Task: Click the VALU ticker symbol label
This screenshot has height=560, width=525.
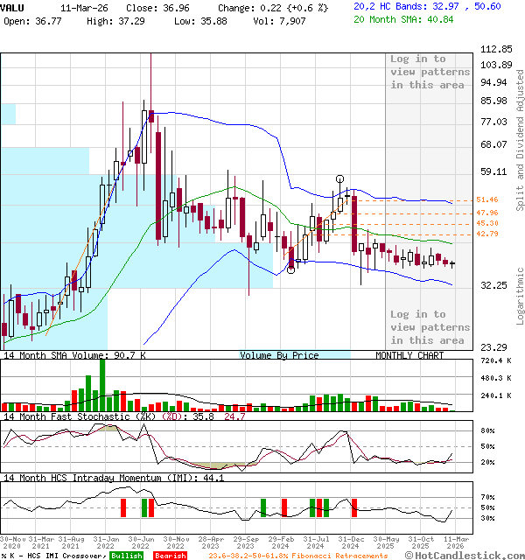Action: point(12,6)
